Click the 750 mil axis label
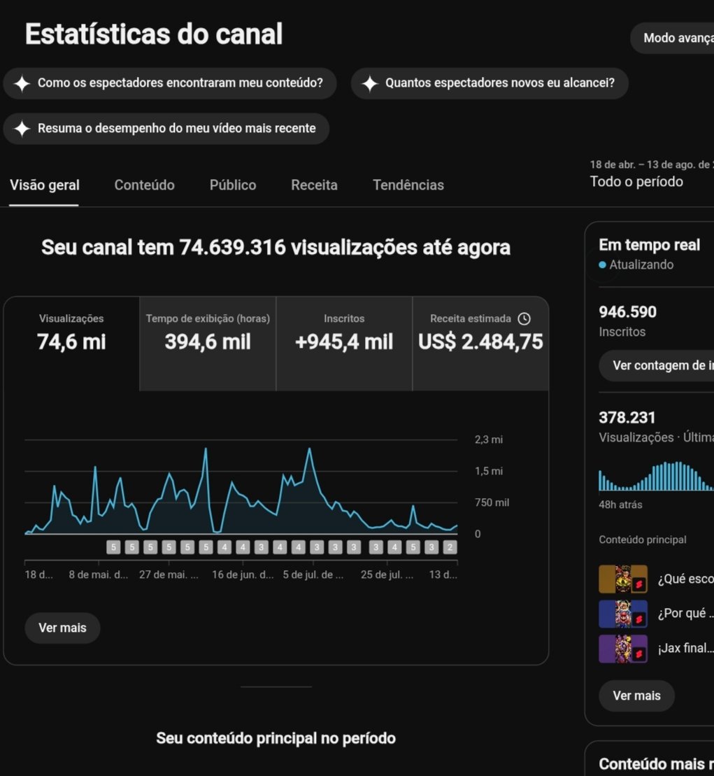Screen dimensions: 714x776 [492, 503]
